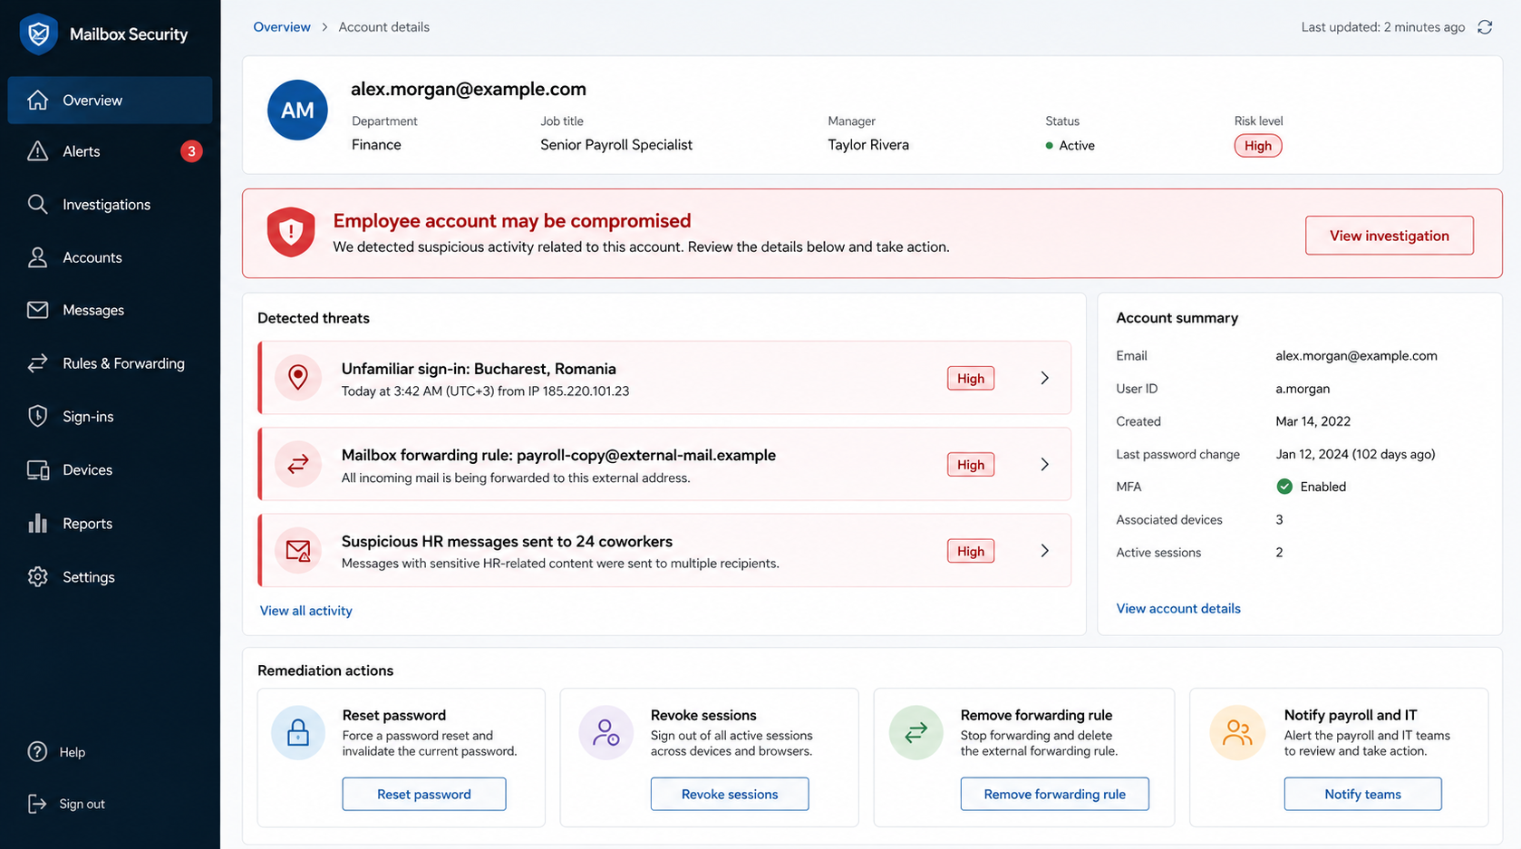Click the red alerts count badge

(191, 151)
